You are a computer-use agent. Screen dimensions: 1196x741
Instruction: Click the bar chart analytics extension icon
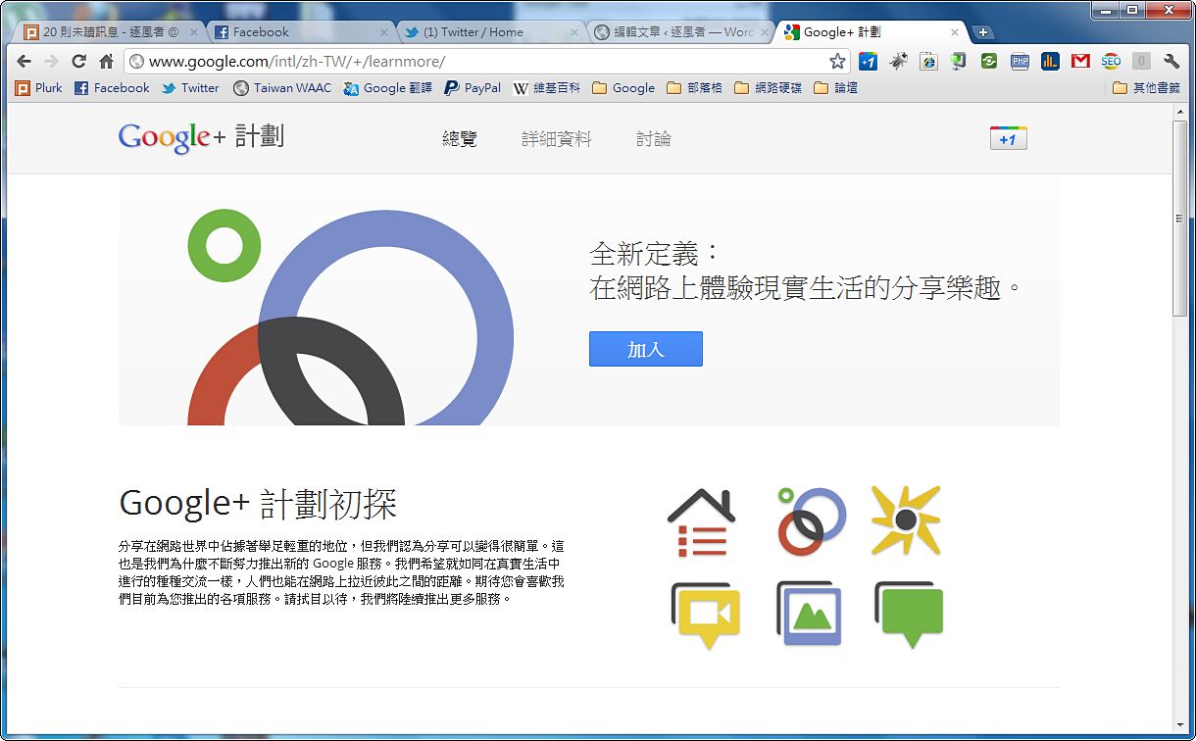tap(1050, 62)
